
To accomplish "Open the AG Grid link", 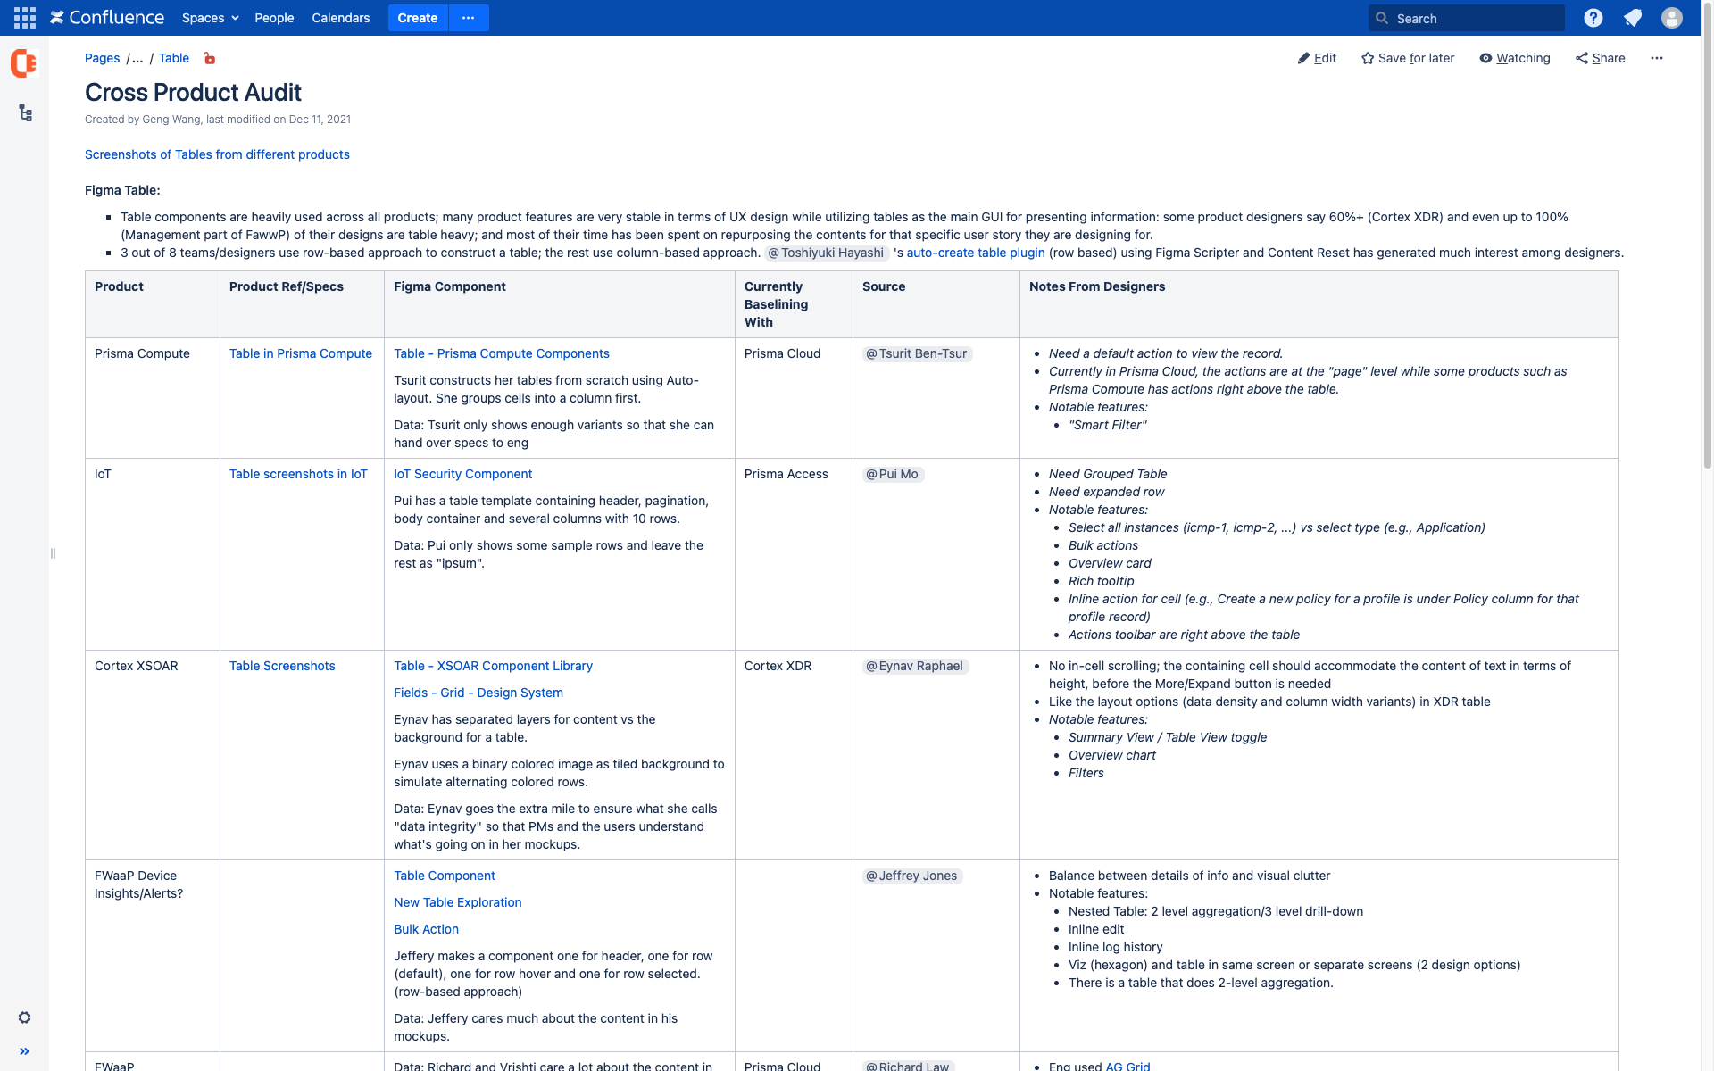I will pyautogui.click(x=1127, y=1066).
